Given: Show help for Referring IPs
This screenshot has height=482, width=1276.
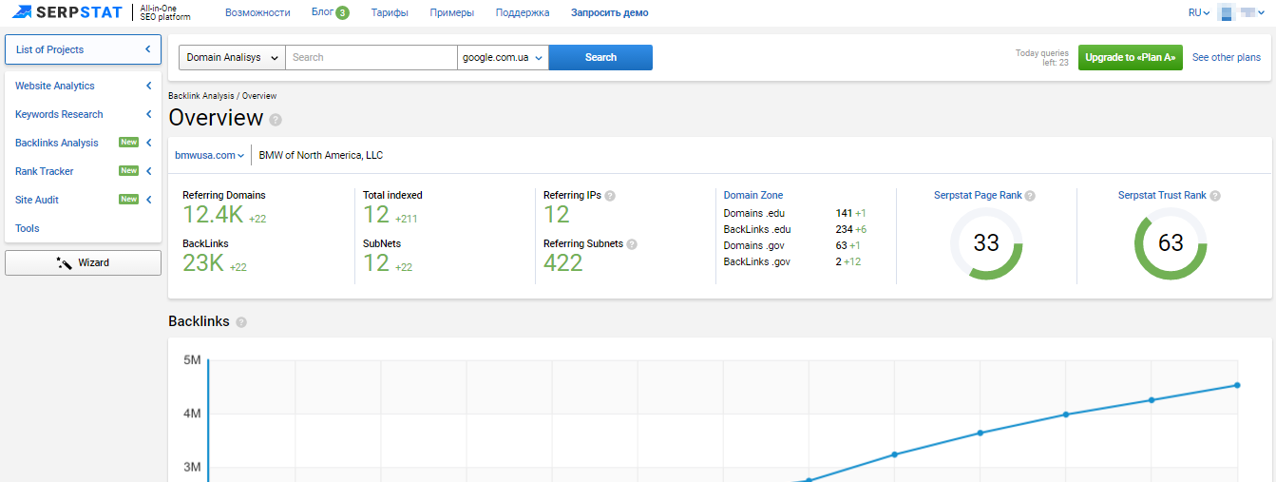Looking at the screenshot, I should click(x=610, y=196).
